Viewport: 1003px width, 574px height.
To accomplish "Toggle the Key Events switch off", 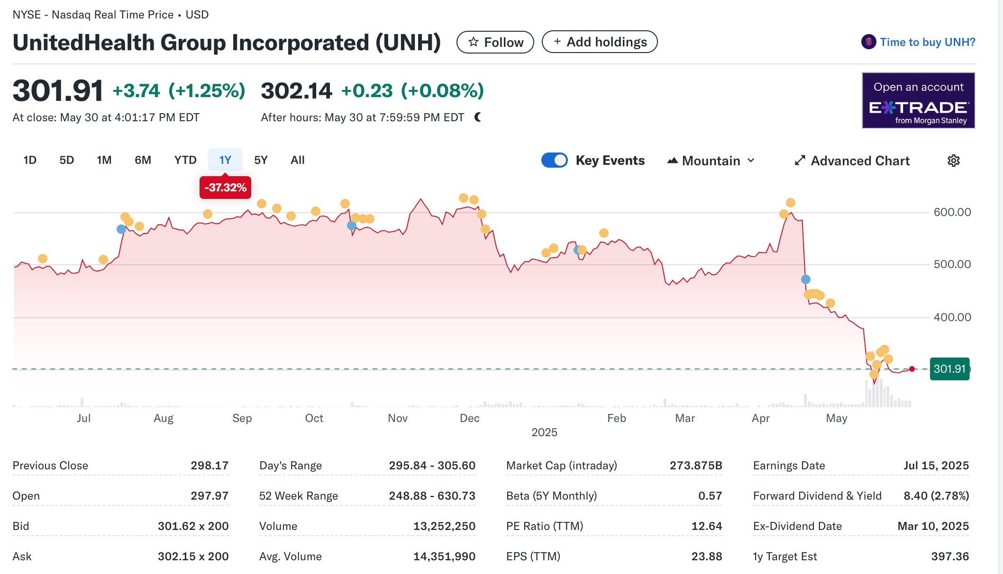I will pos(554,160).
